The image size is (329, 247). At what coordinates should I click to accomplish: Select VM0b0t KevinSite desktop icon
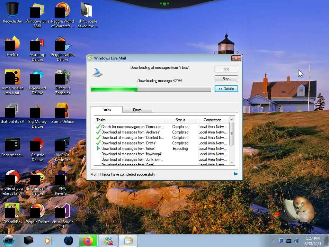point(63,150)
